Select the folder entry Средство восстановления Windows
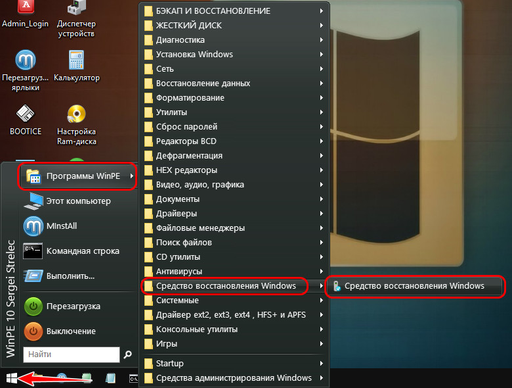512x388 pixels. [234, 286]
